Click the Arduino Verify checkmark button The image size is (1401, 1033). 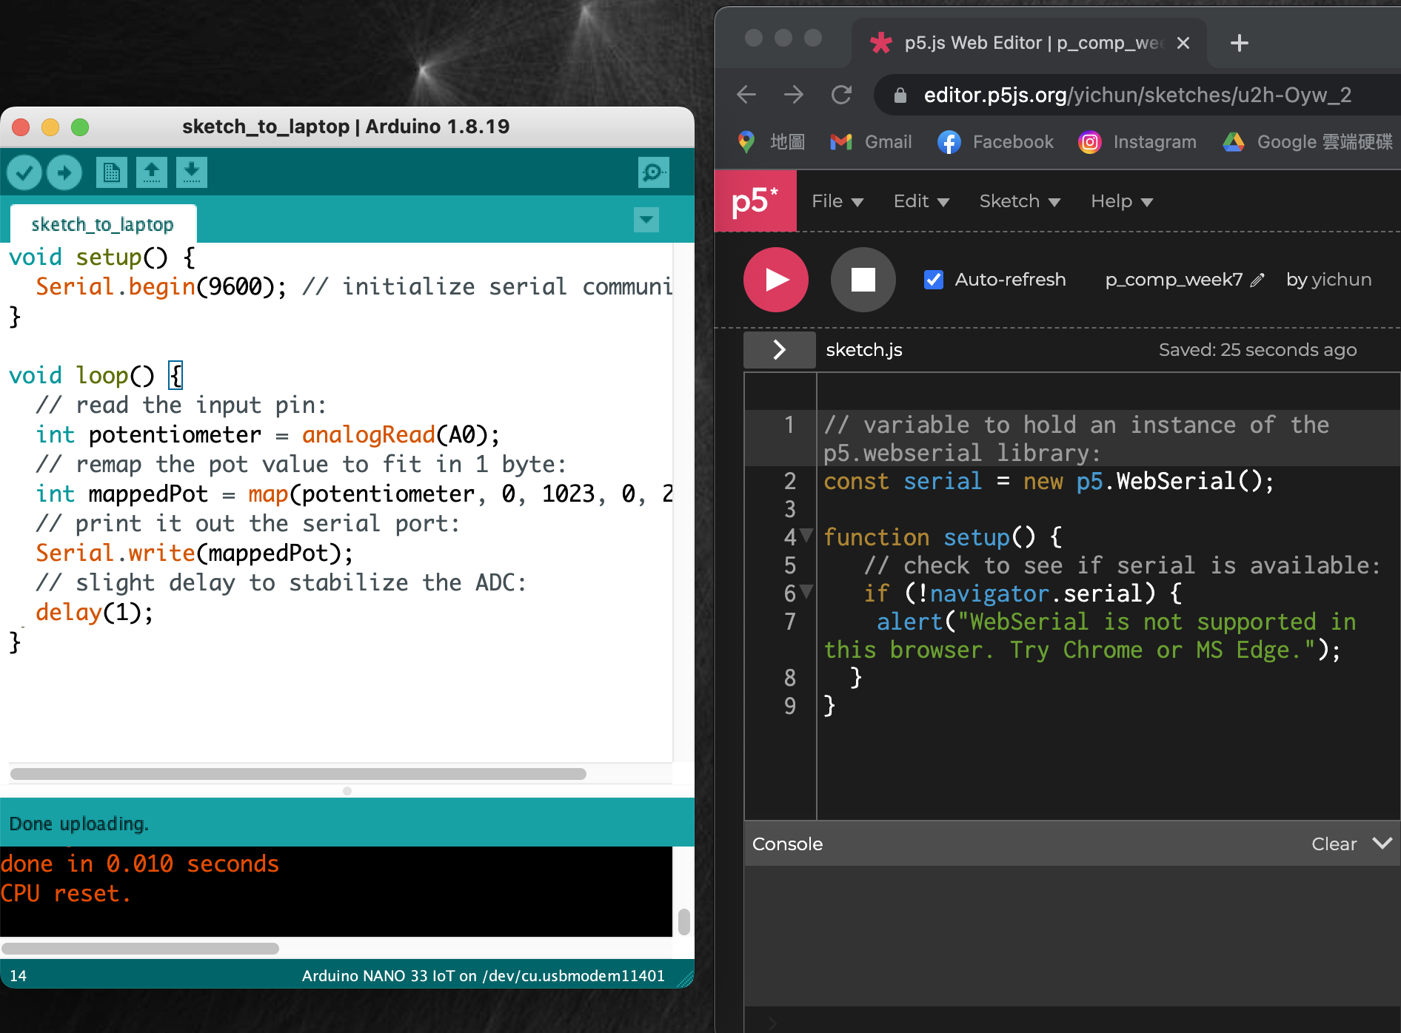[24, 173]
